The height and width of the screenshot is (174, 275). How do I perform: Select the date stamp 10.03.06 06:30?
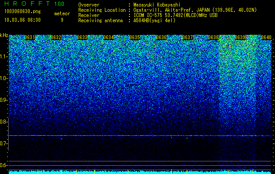[x=22, y=20]
